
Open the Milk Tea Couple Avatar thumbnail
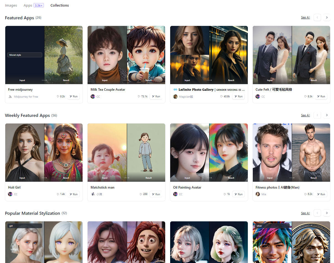point(126,55)
